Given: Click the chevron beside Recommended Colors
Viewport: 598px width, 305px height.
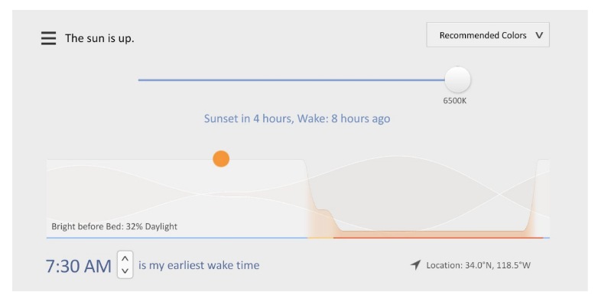Looking at the screenshot, I should tap(539, 35).
